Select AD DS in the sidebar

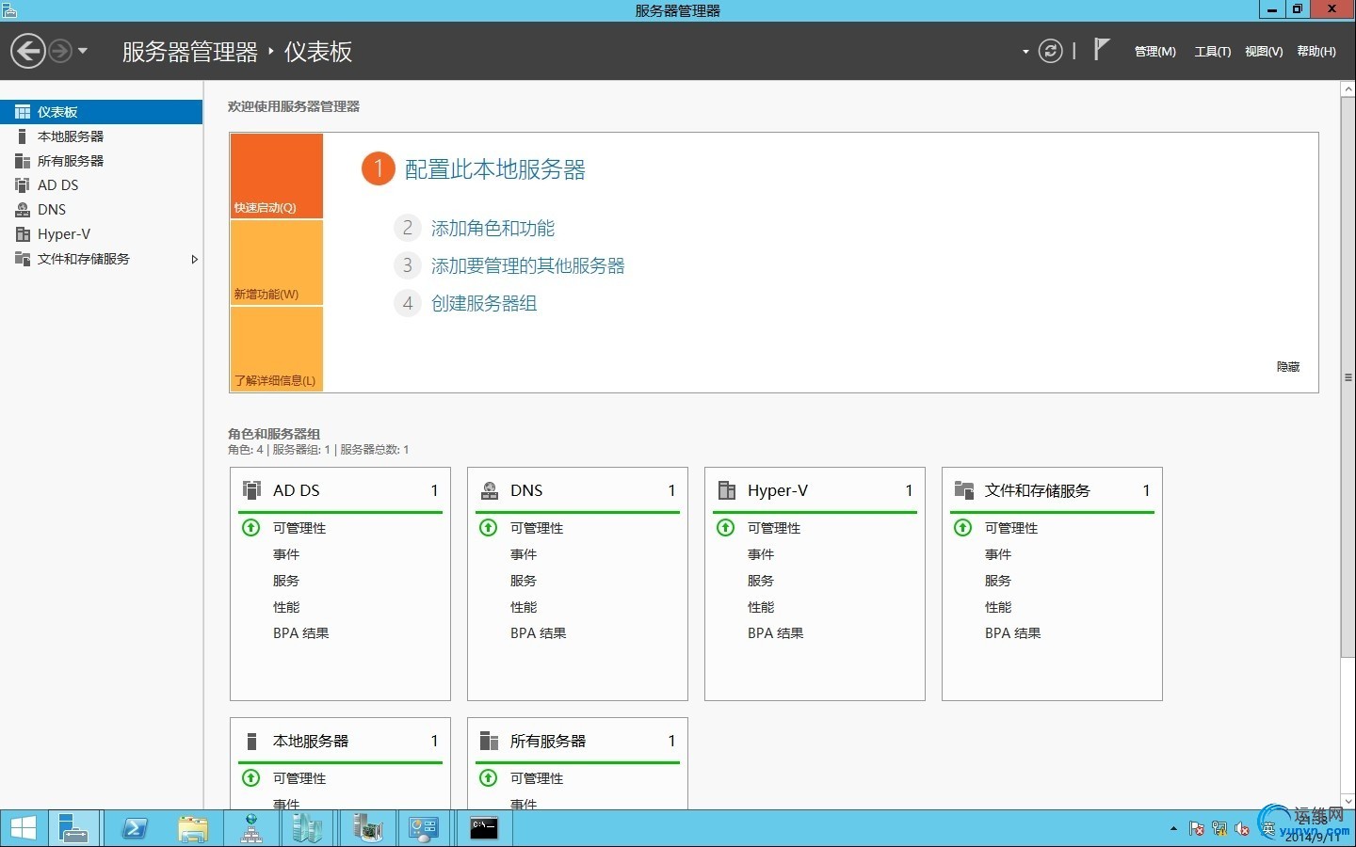[x=101, y=185]
